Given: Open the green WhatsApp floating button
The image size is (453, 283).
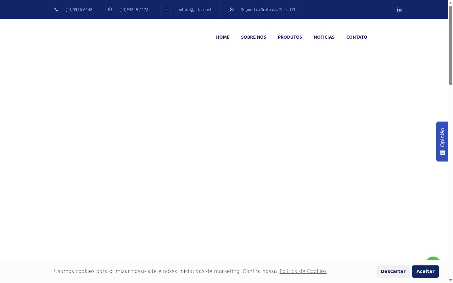Looking at the screenshot, I should pyautogui.click(x=433, y=258).
